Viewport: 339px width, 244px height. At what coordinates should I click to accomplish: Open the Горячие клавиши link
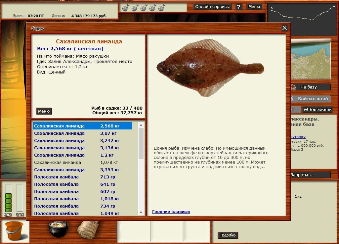coord(171,212)
